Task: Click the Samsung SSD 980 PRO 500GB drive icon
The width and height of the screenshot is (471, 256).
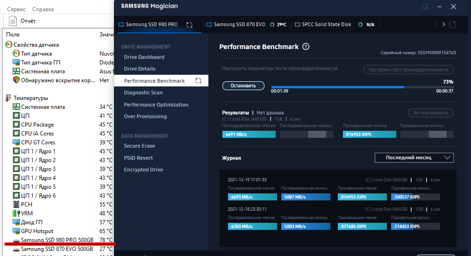Action: 16,241
